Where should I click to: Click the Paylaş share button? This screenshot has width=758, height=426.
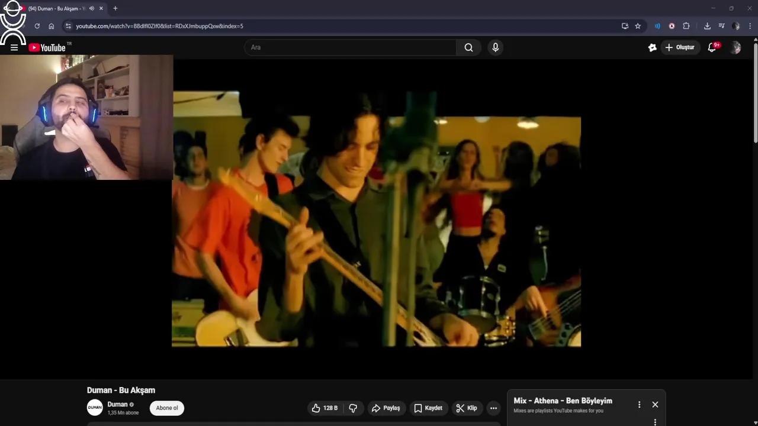(386, 408)
